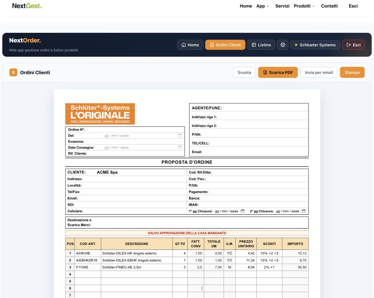Click description Schlüter-FINEC-AE 2,5m
The height and width of the screenshot is (298, 374).
pos(137,267)
